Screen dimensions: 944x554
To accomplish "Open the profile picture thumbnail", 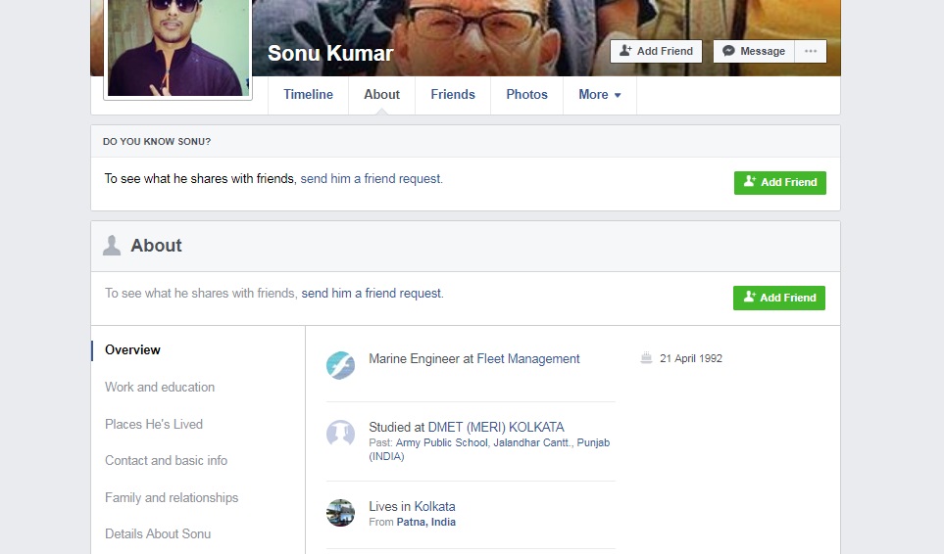I will 177,47.
